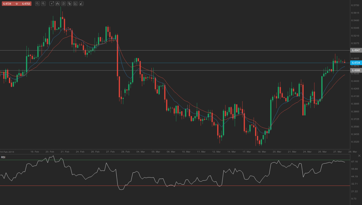This screenshot has width=362, height=205.
Task: Click the zoom in magnifier icon
Action: pos(43,4)
